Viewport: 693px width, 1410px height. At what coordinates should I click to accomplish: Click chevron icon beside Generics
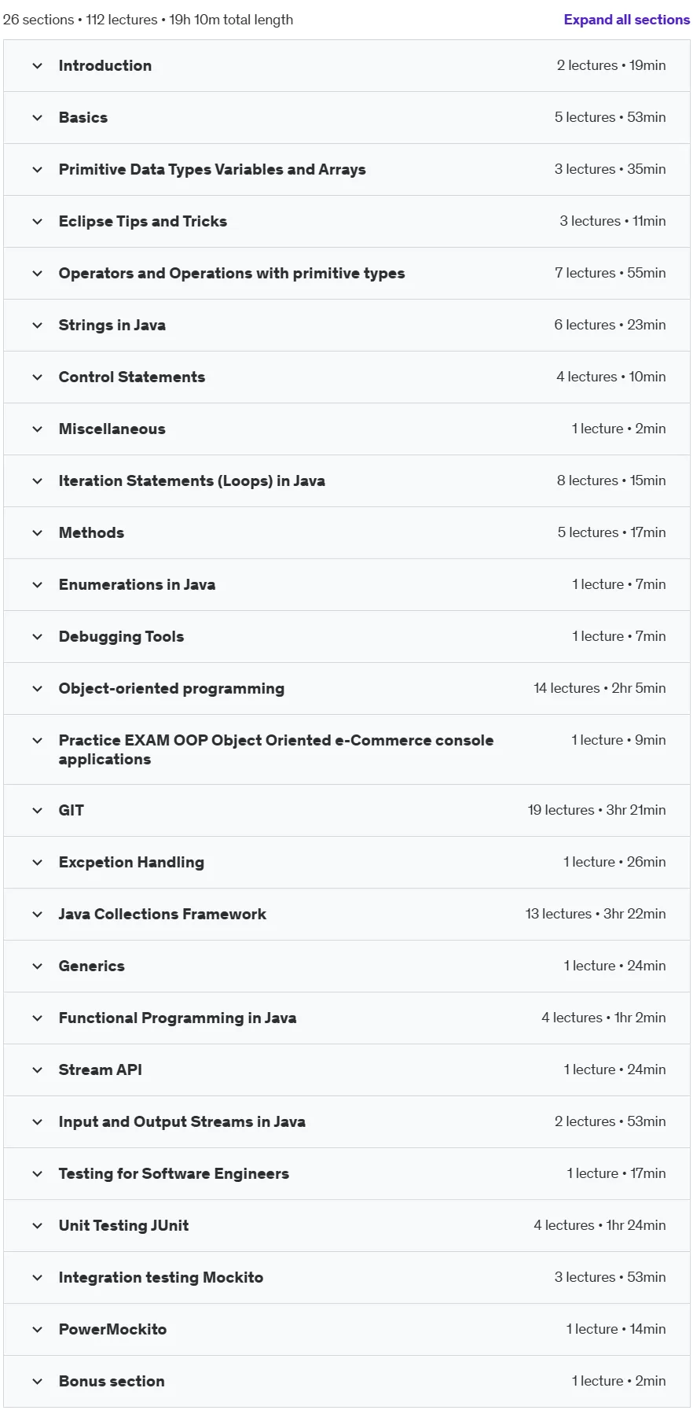[37, 966]
